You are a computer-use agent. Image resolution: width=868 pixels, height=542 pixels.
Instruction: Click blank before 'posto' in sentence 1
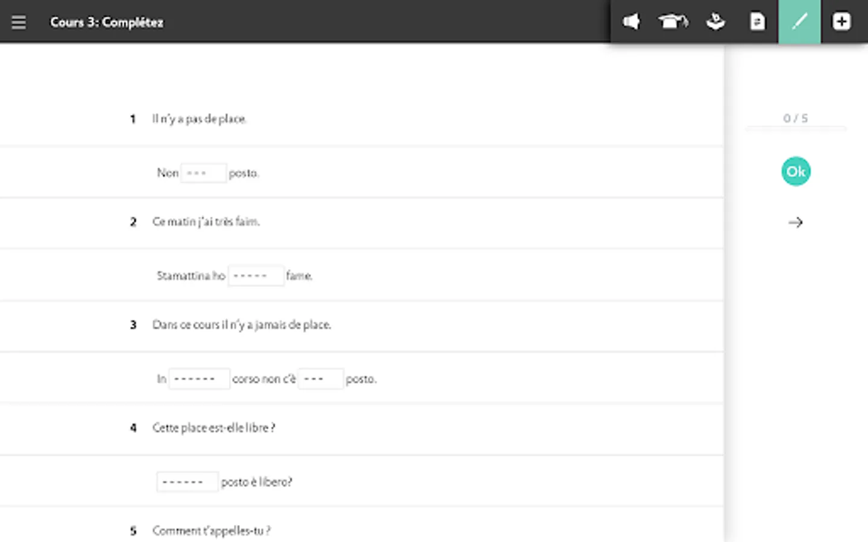point(203,173)
